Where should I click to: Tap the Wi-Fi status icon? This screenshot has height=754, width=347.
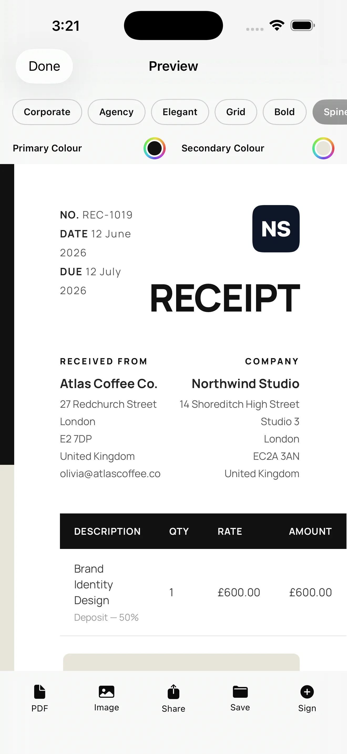[277, 26]
